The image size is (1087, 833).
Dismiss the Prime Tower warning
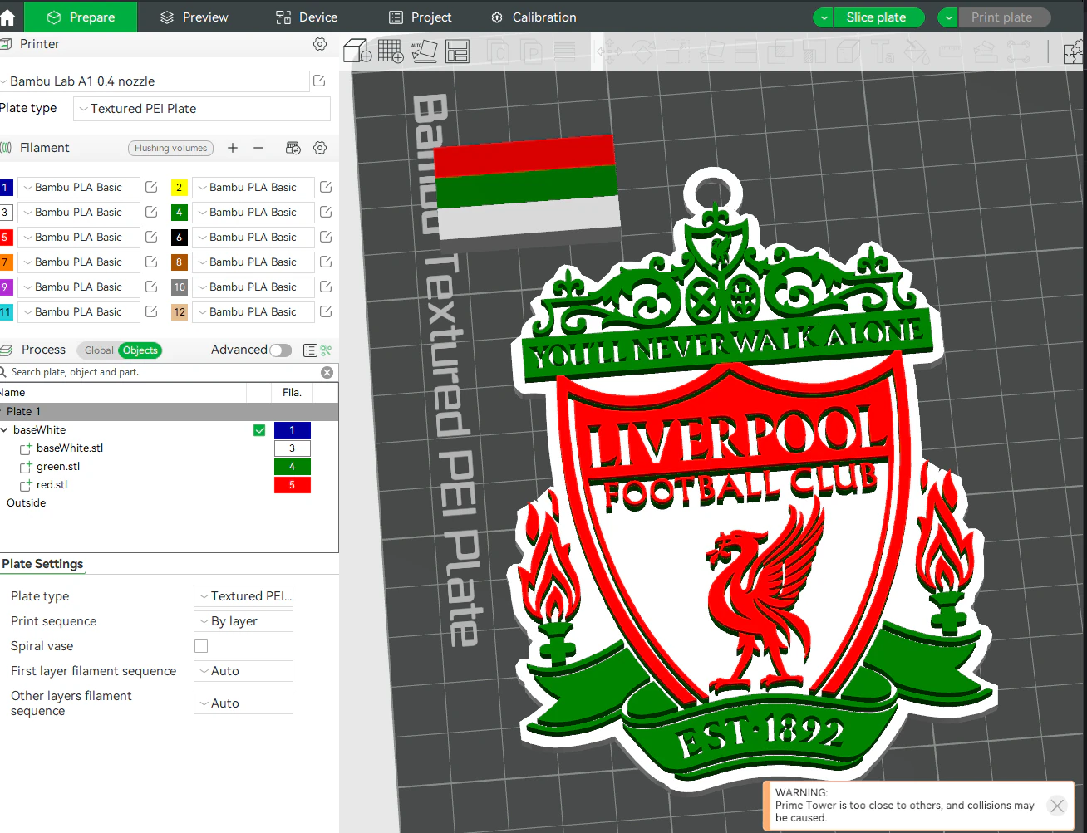tap(1057, 806)
